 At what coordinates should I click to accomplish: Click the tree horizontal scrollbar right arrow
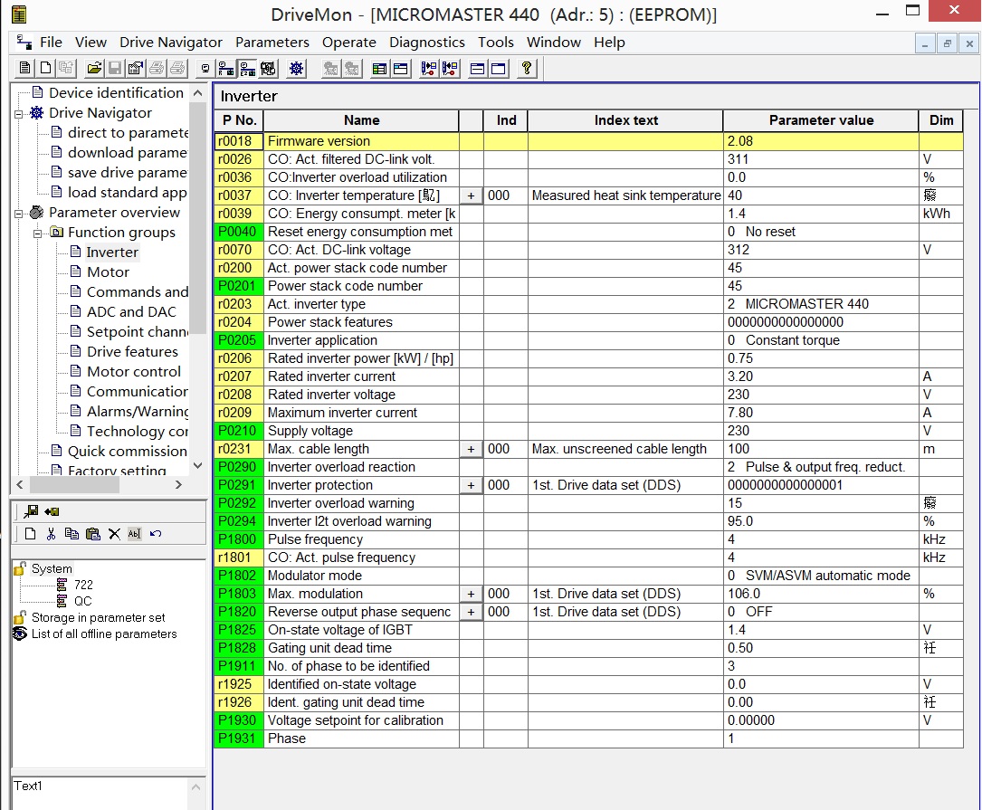click(x=179, y=484)
